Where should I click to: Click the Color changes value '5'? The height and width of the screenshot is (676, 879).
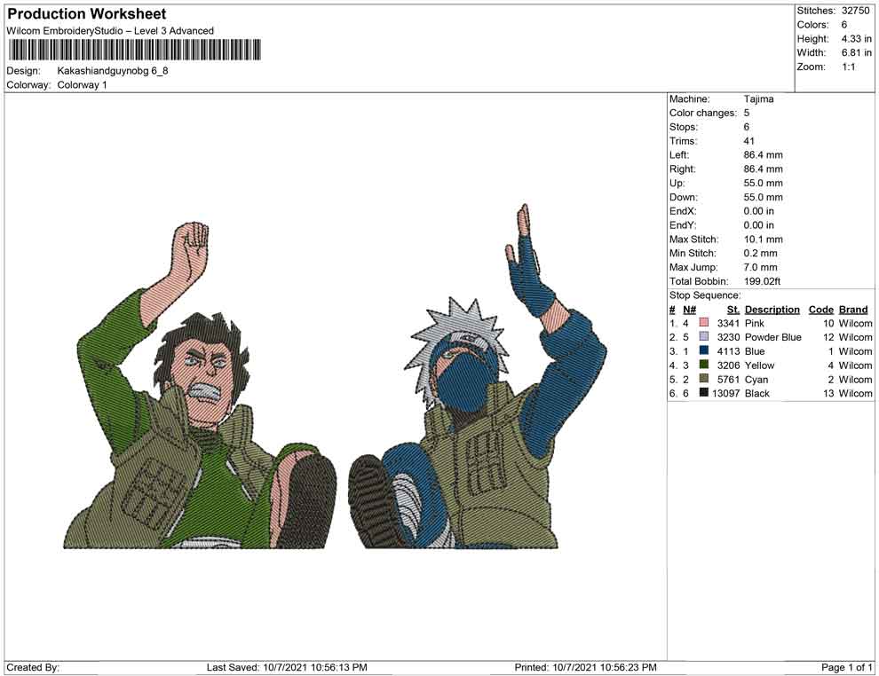(746, 114)
